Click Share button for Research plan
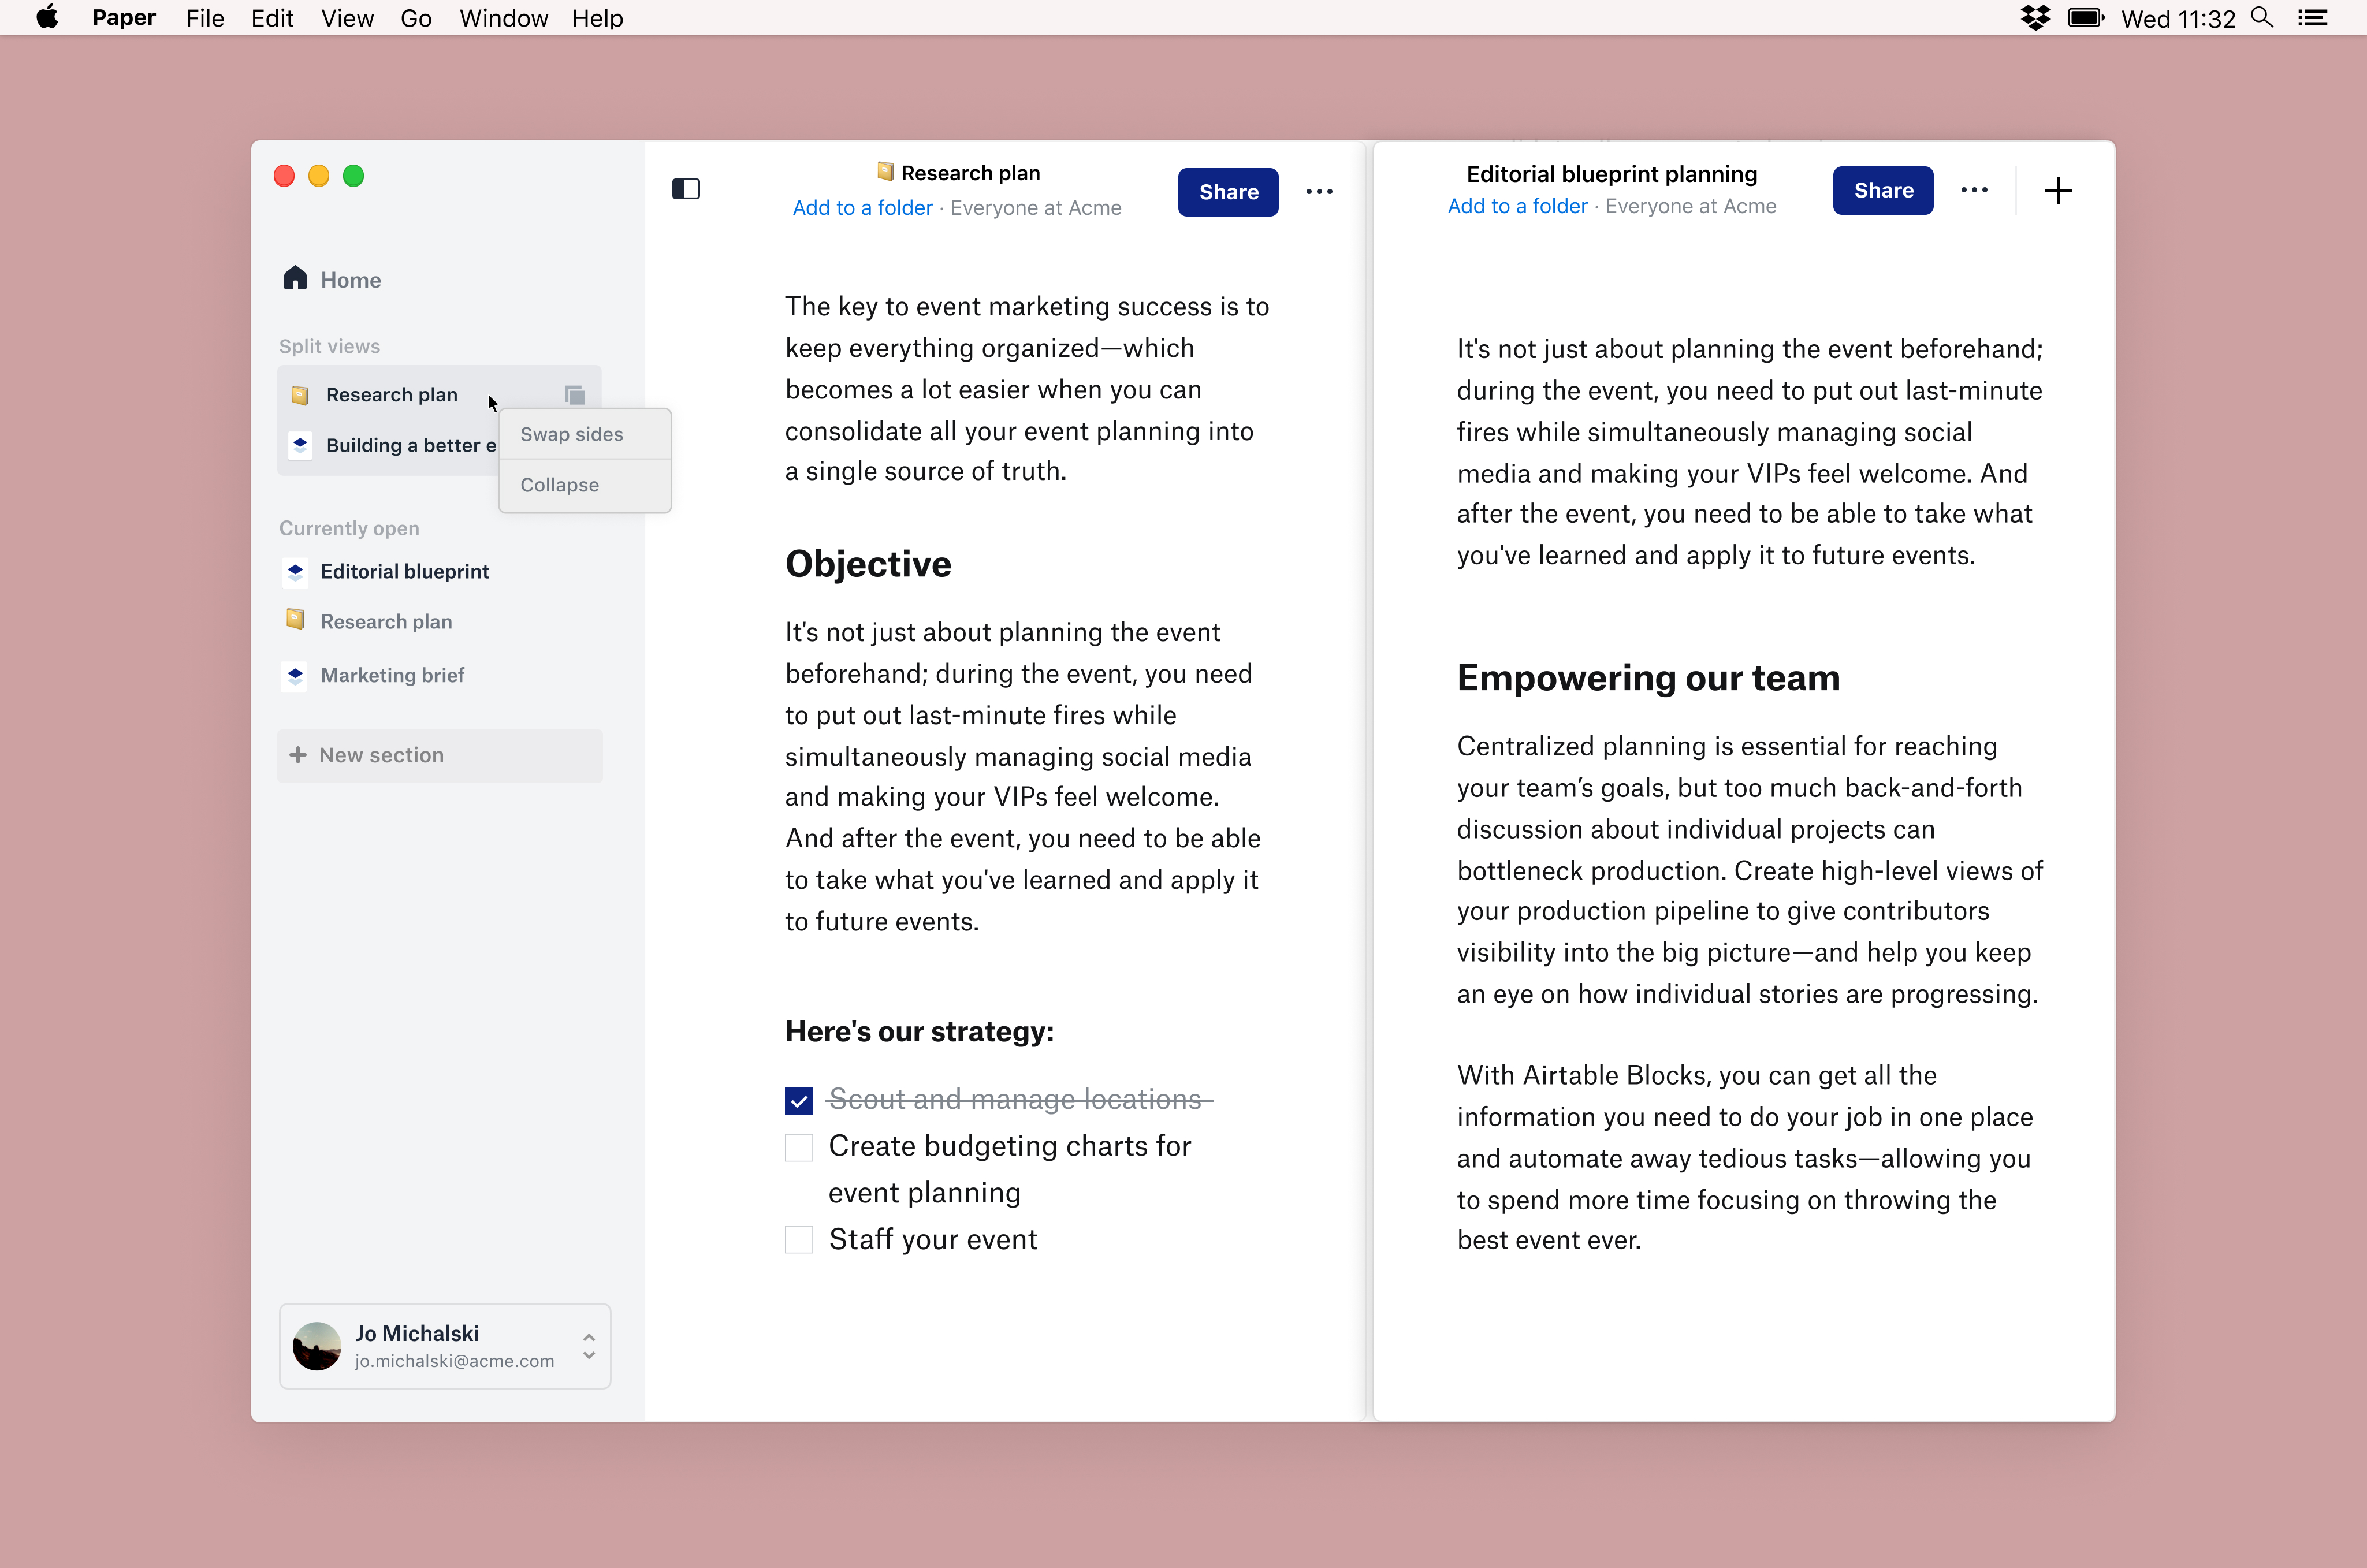 click(1228, 192)
